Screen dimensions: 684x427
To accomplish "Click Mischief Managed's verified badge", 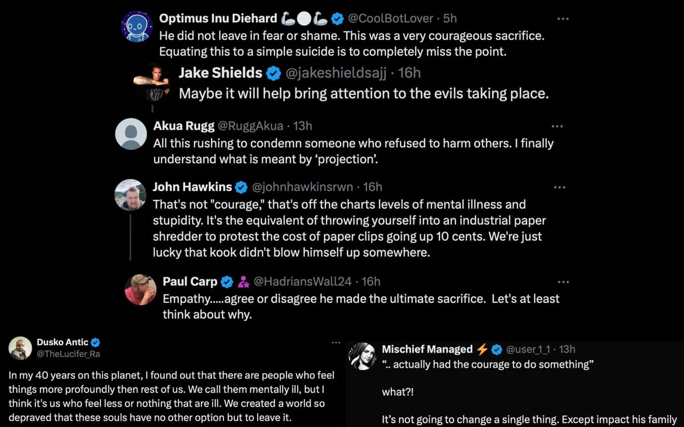I will click(497, 349).
